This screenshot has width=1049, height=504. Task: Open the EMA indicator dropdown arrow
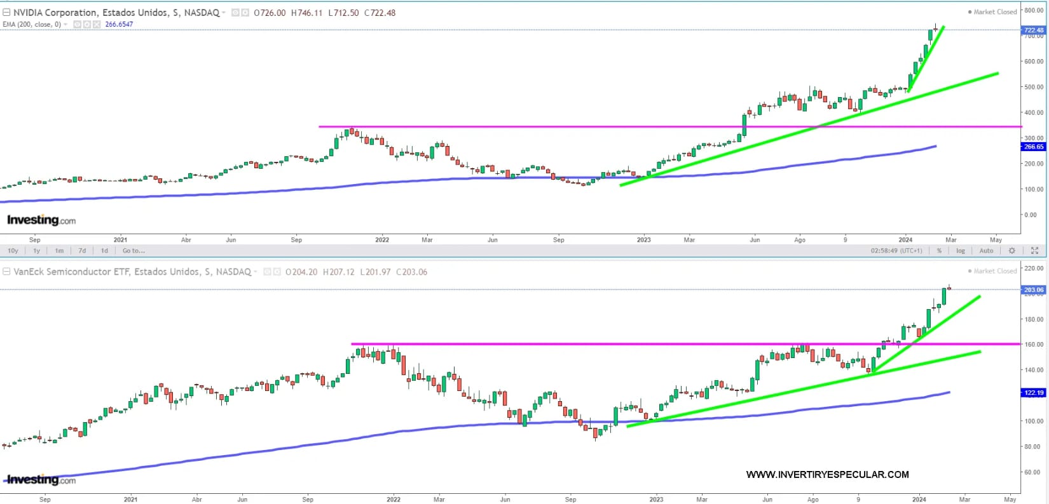coord(65,24)
